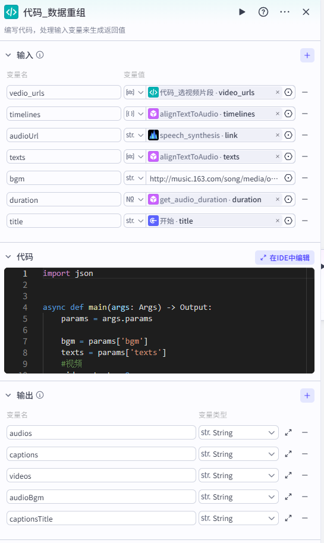Show info tooltip next to 输入
This screenshot has width=324, height=543.
point(40,55)
